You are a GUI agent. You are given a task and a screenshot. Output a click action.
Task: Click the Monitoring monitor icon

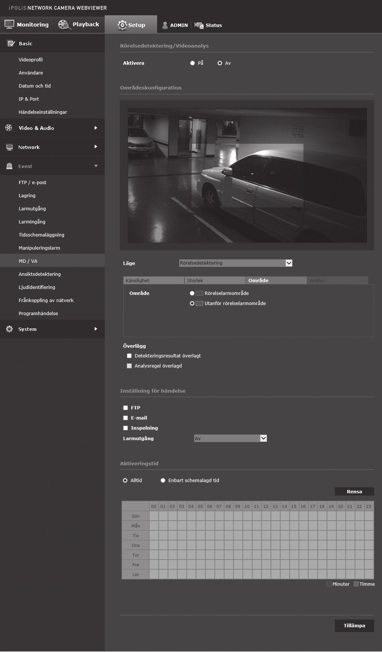pos(9,24)
